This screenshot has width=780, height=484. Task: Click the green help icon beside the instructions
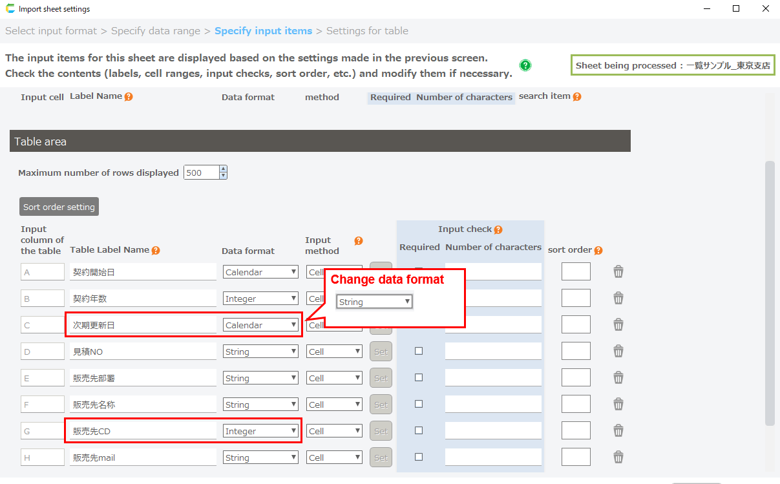pos(525,65)
